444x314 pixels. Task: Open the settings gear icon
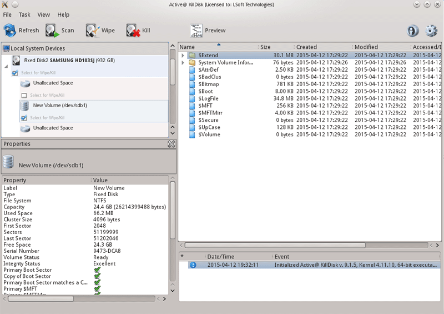[431, 31]
